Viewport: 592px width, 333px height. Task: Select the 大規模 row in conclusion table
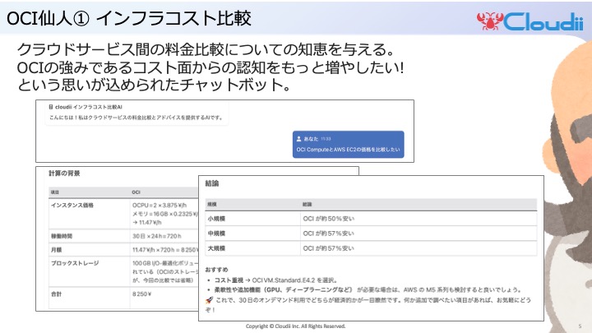coord(370,247)
